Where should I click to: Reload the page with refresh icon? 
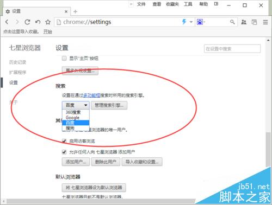[27, 22]
